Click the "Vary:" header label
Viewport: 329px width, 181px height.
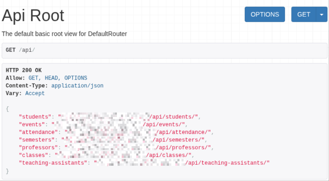14,94
